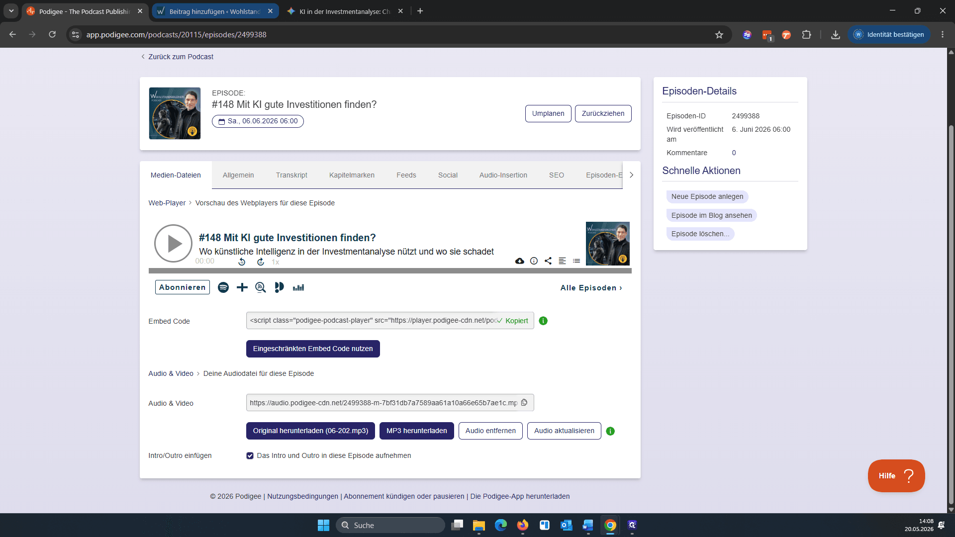Uncheck the Intro und Outro checkbox
The image size is (955, 537).
pos(250,456)
